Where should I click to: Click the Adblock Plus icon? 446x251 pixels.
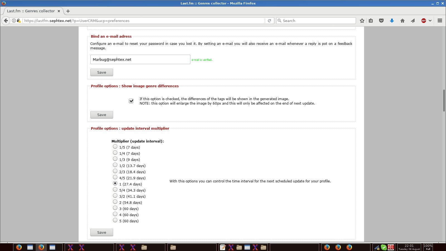pyautogui.click(x=423, y=21)
